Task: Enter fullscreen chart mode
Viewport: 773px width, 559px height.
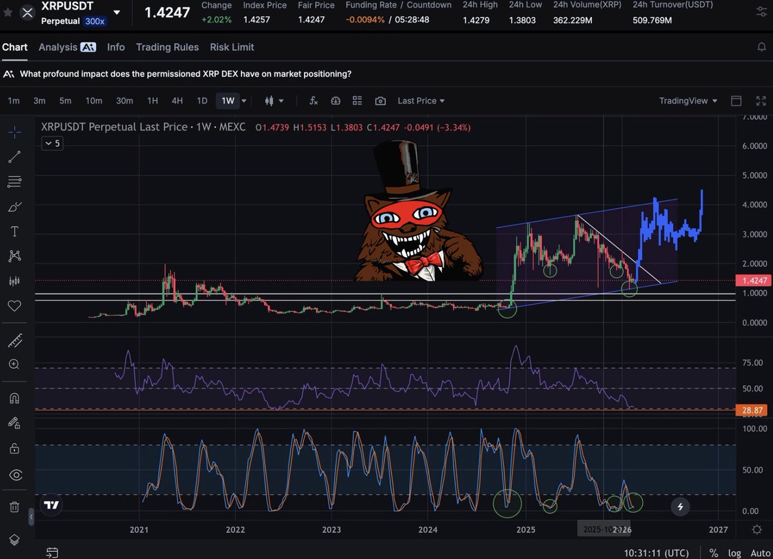Action: [760, 100]
